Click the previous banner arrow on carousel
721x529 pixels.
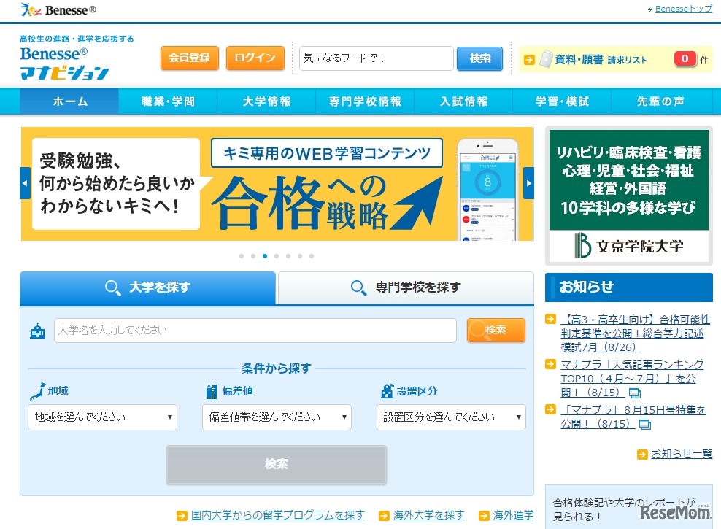coord(26,183)
